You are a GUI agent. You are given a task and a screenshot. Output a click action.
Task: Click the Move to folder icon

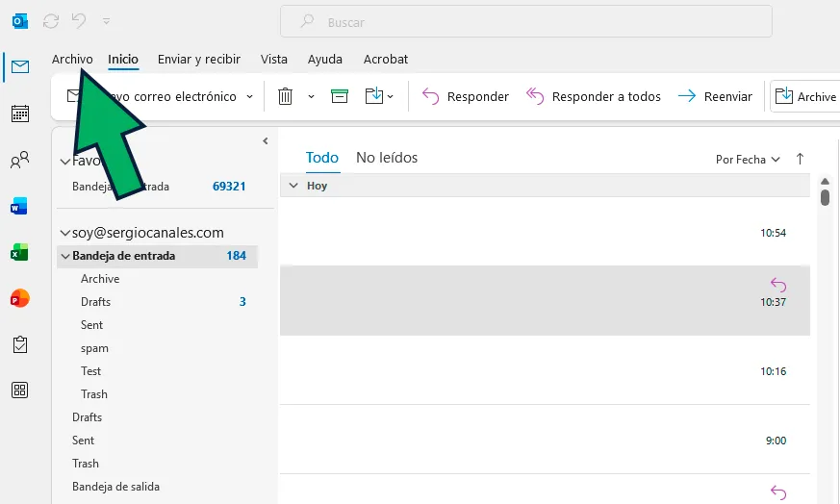tap(374, 96)
